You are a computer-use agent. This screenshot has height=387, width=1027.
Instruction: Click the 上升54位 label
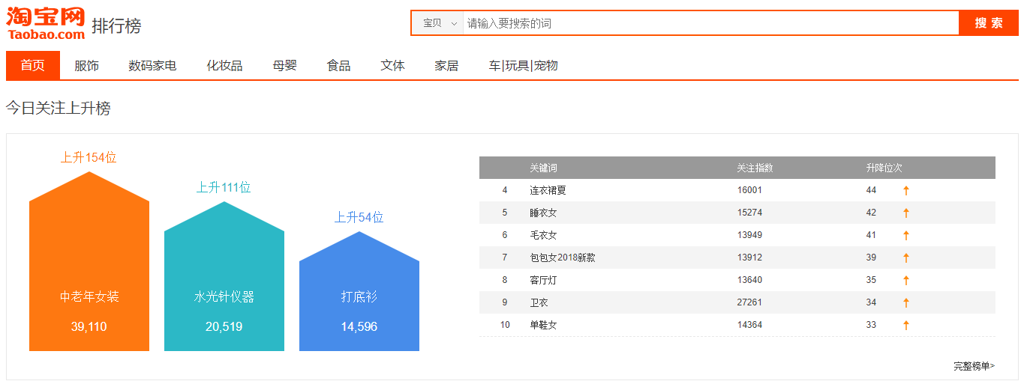pos(359,217)
